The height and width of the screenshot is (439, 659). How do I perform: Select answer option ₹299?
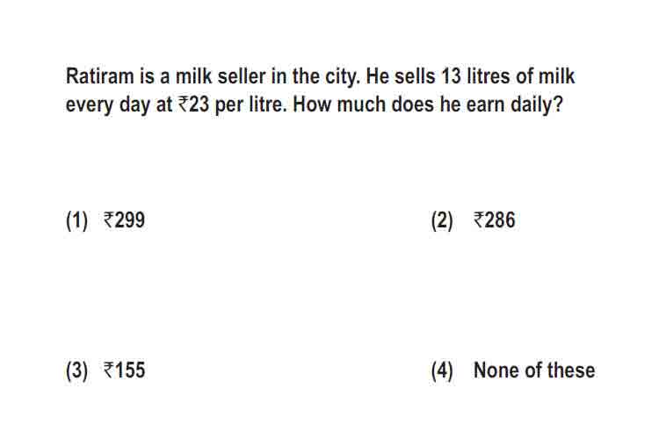point(124,220)
